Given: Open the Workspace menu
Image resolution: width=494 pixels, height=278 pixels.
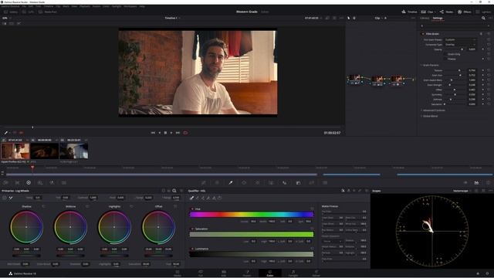Looking at the screenshot, I should (x=130, y=6).
